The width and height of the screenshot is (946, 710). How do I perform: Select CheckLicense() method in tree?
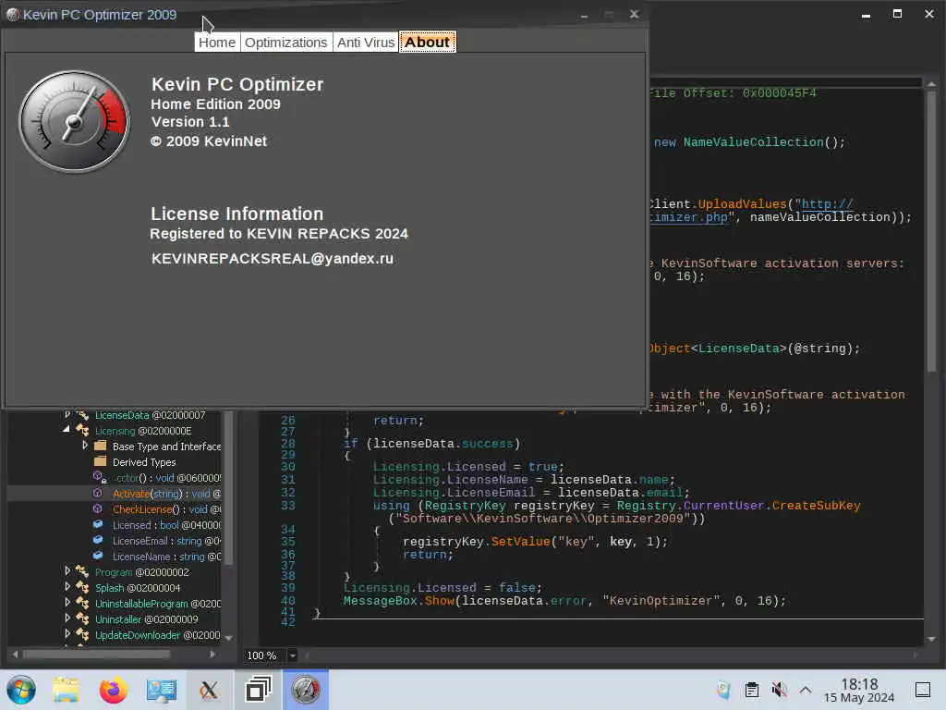point(166,509)
